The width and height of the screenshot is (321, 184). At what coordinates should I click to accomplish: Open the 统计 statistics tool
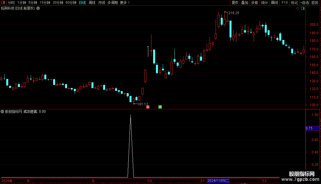click(264, 3)
